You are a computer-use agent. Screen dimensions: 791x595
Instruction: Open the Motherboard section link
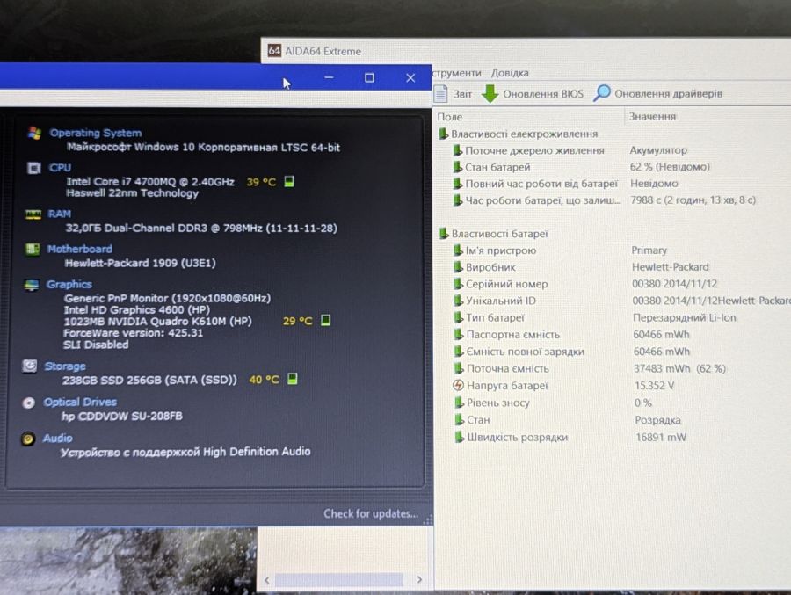pyautogui.click(x=80, y=249)
